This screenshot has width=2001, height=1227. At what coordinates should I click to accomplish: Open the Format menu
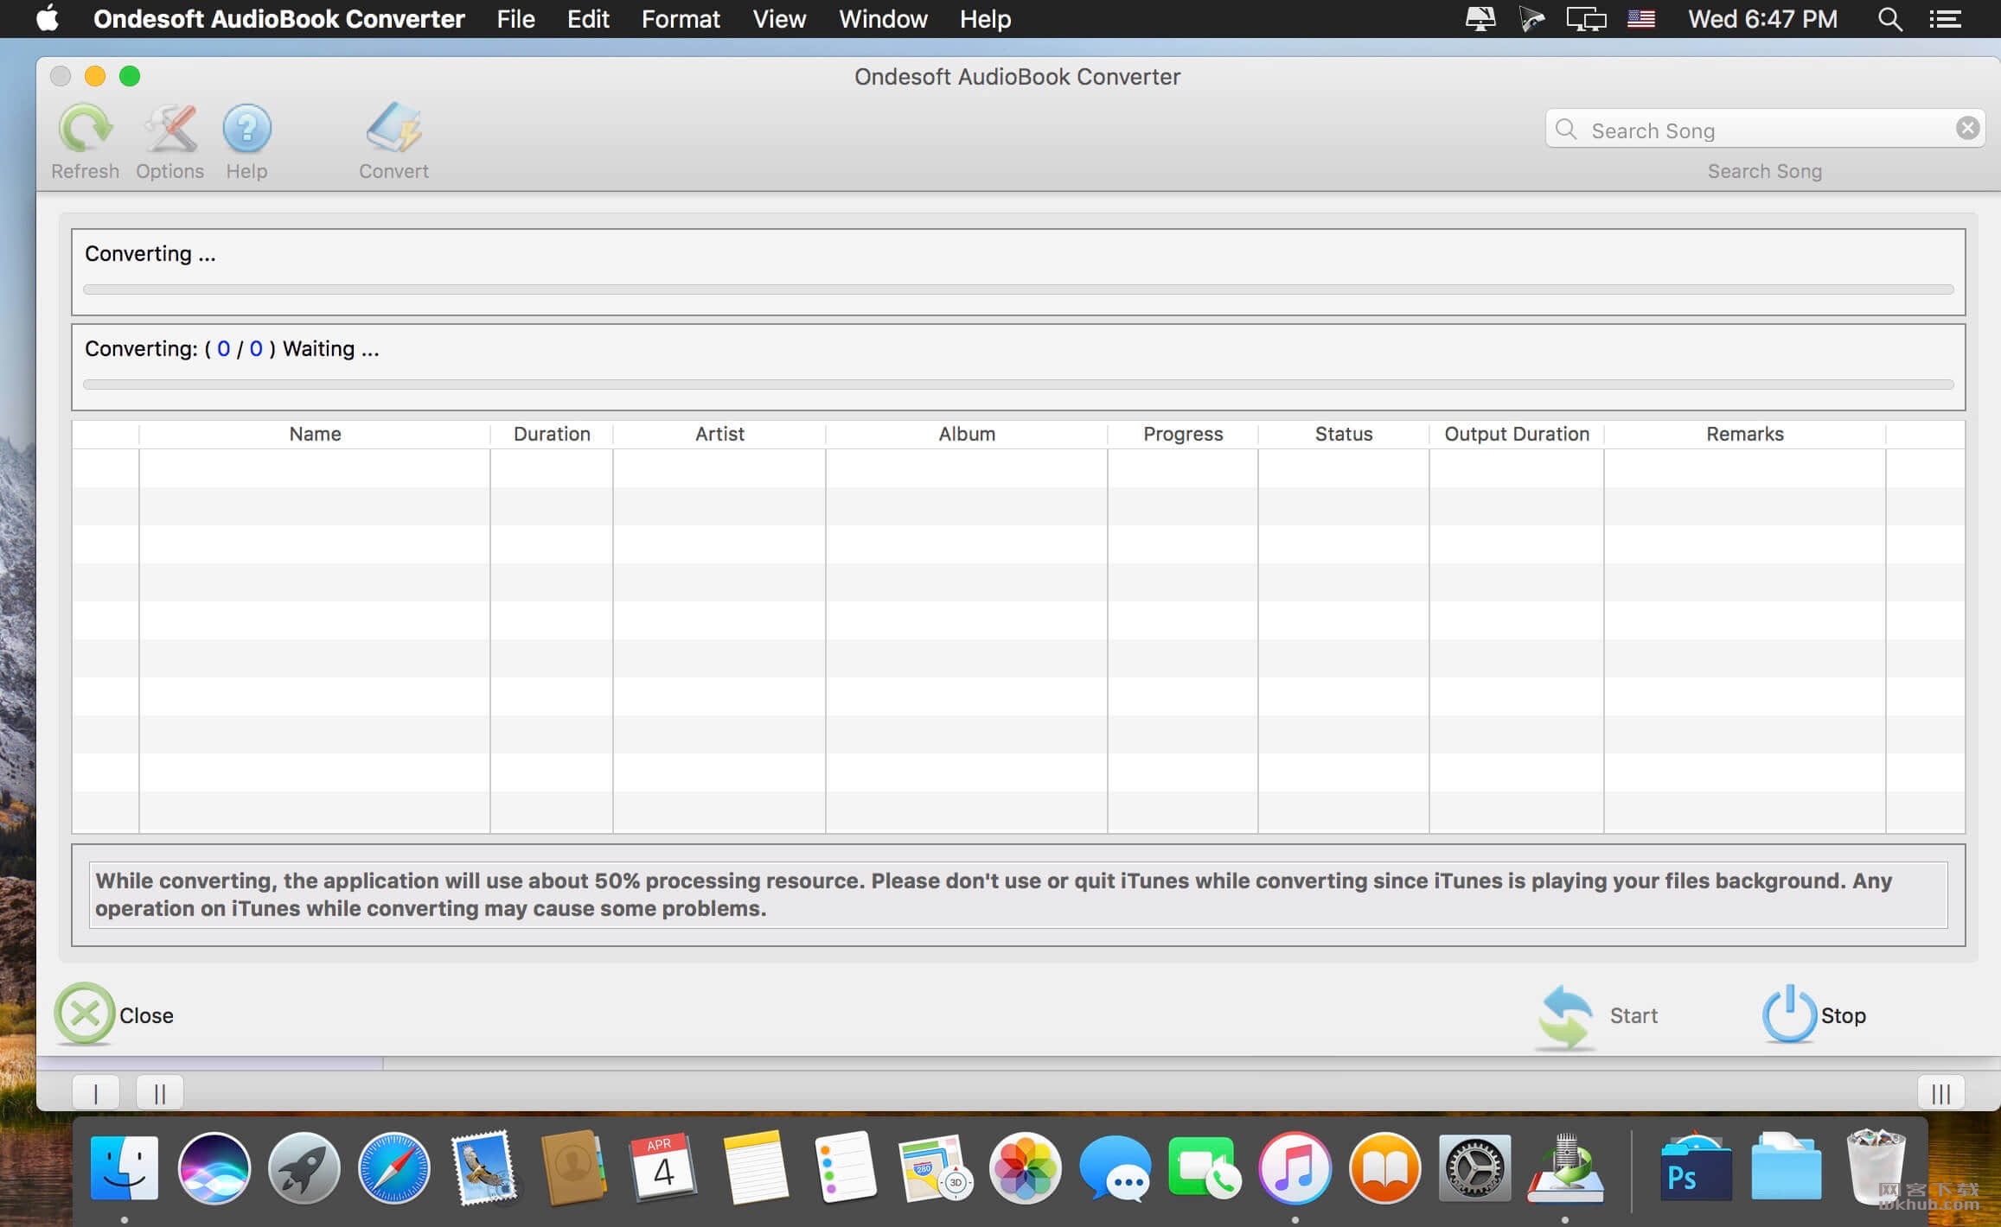(x=681, y=18)
